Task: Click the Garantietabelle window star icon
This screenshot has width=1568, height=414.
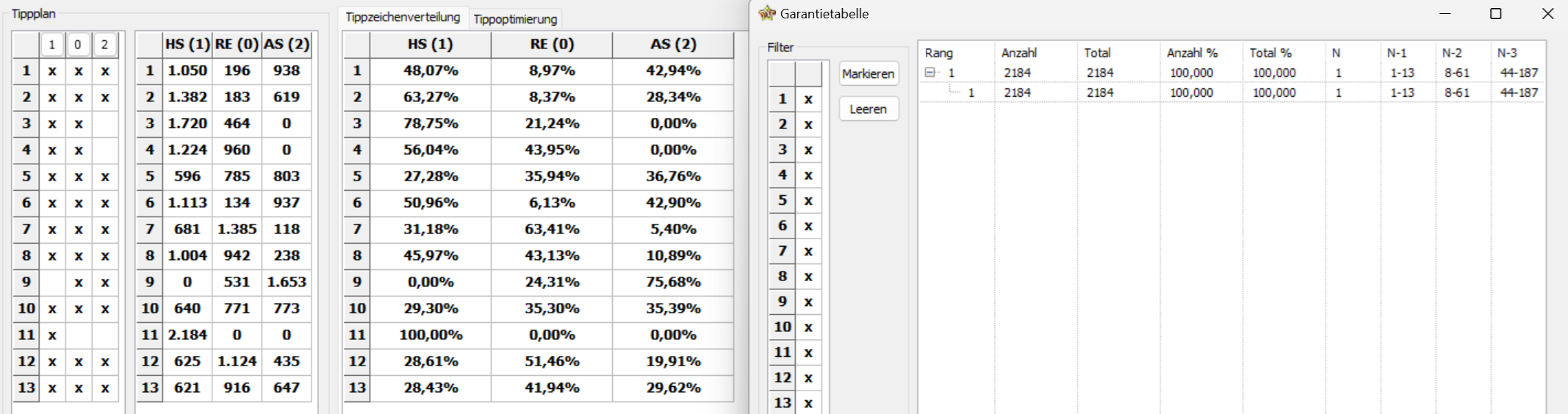Action: pos(767,13)
